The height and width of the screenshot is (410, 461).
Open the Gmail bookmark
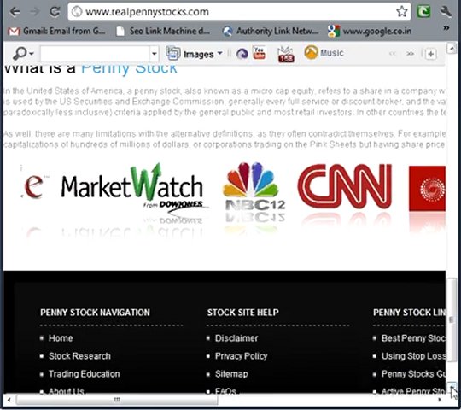click(56, 31)
